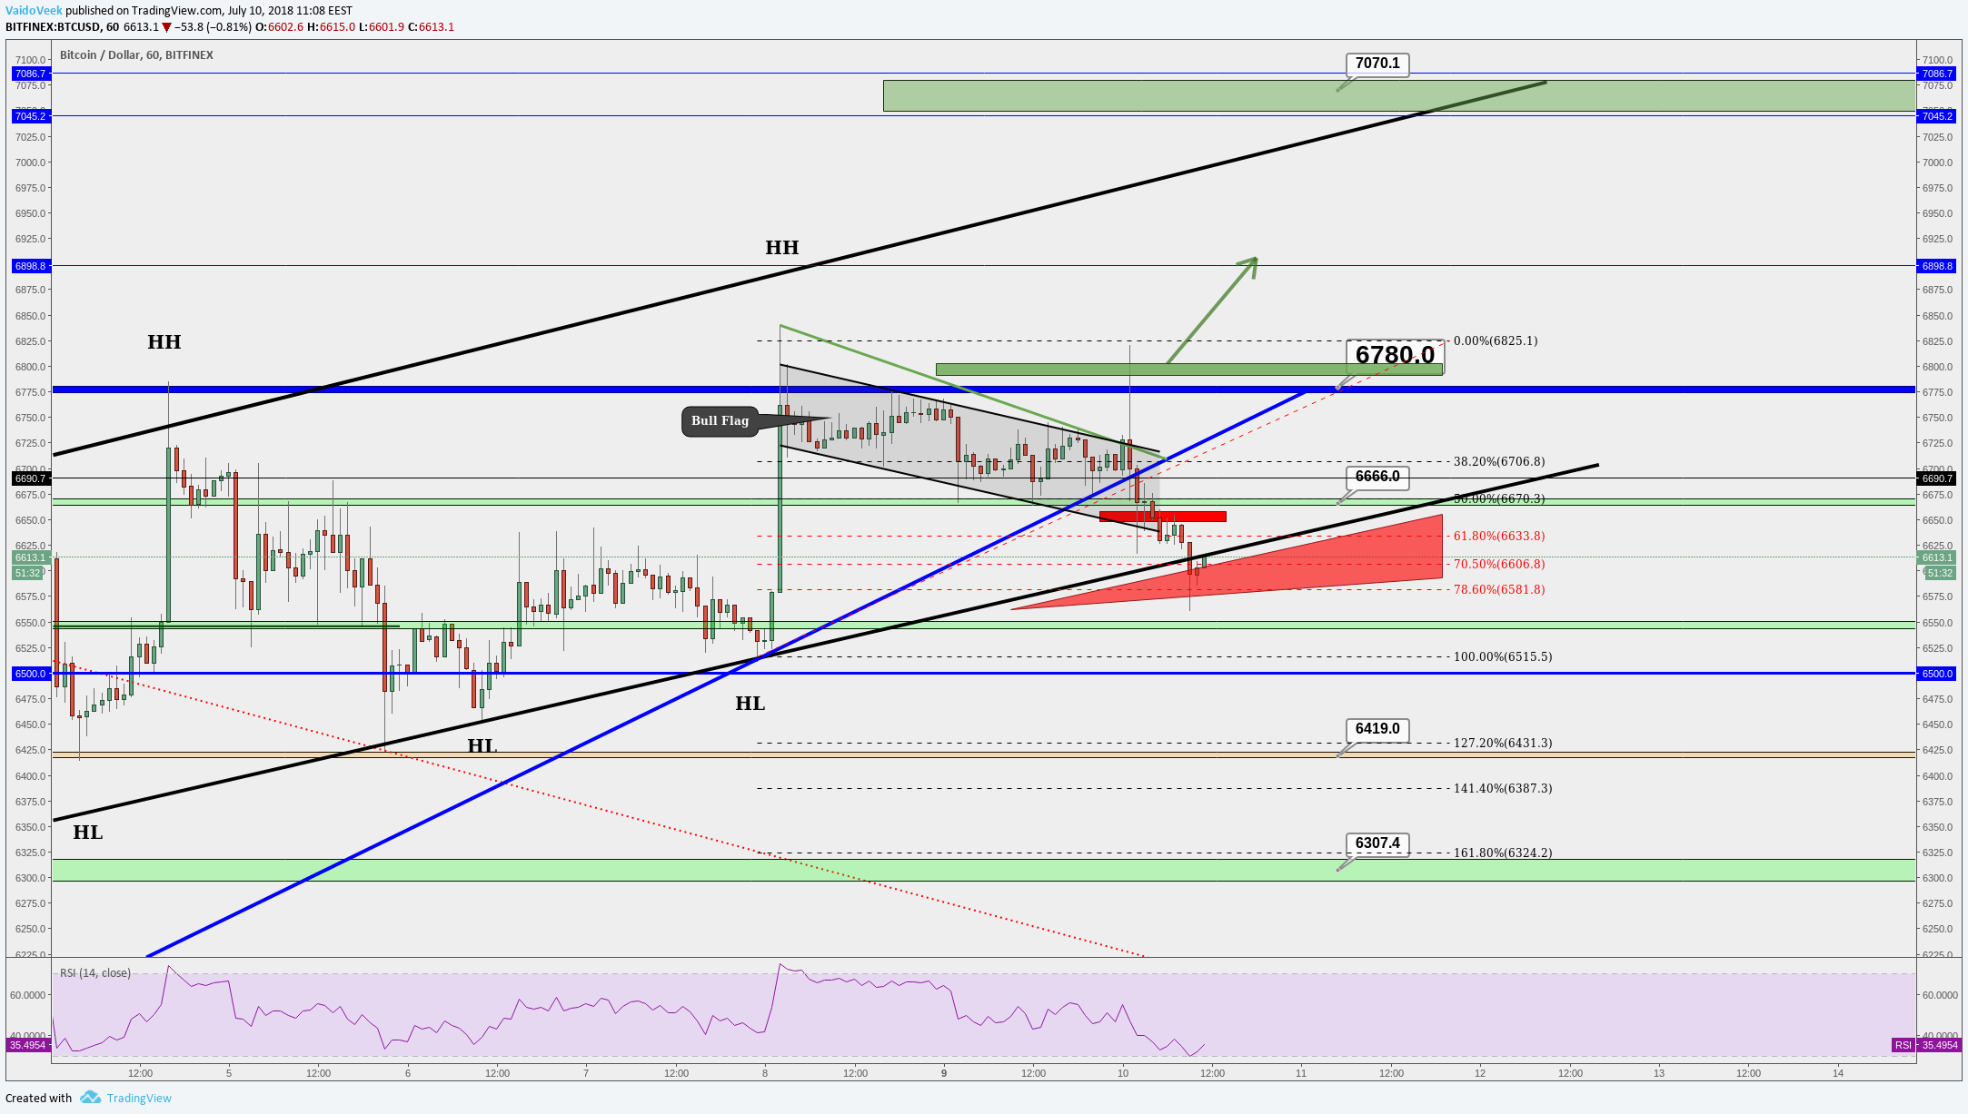Click the 6307.4 price callout
This screenshot has width=1968, height=1114.
coord(1377,843)
